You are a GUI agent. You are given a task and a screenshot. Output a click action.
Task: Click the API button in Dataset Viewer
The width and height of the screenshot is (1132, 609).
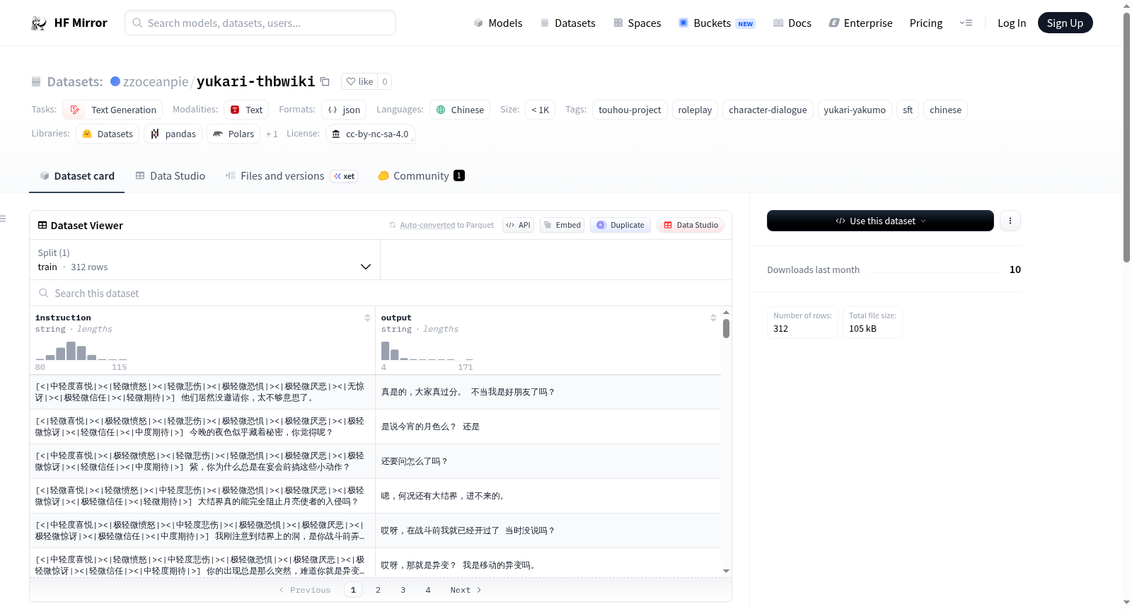tap(518, 225)
